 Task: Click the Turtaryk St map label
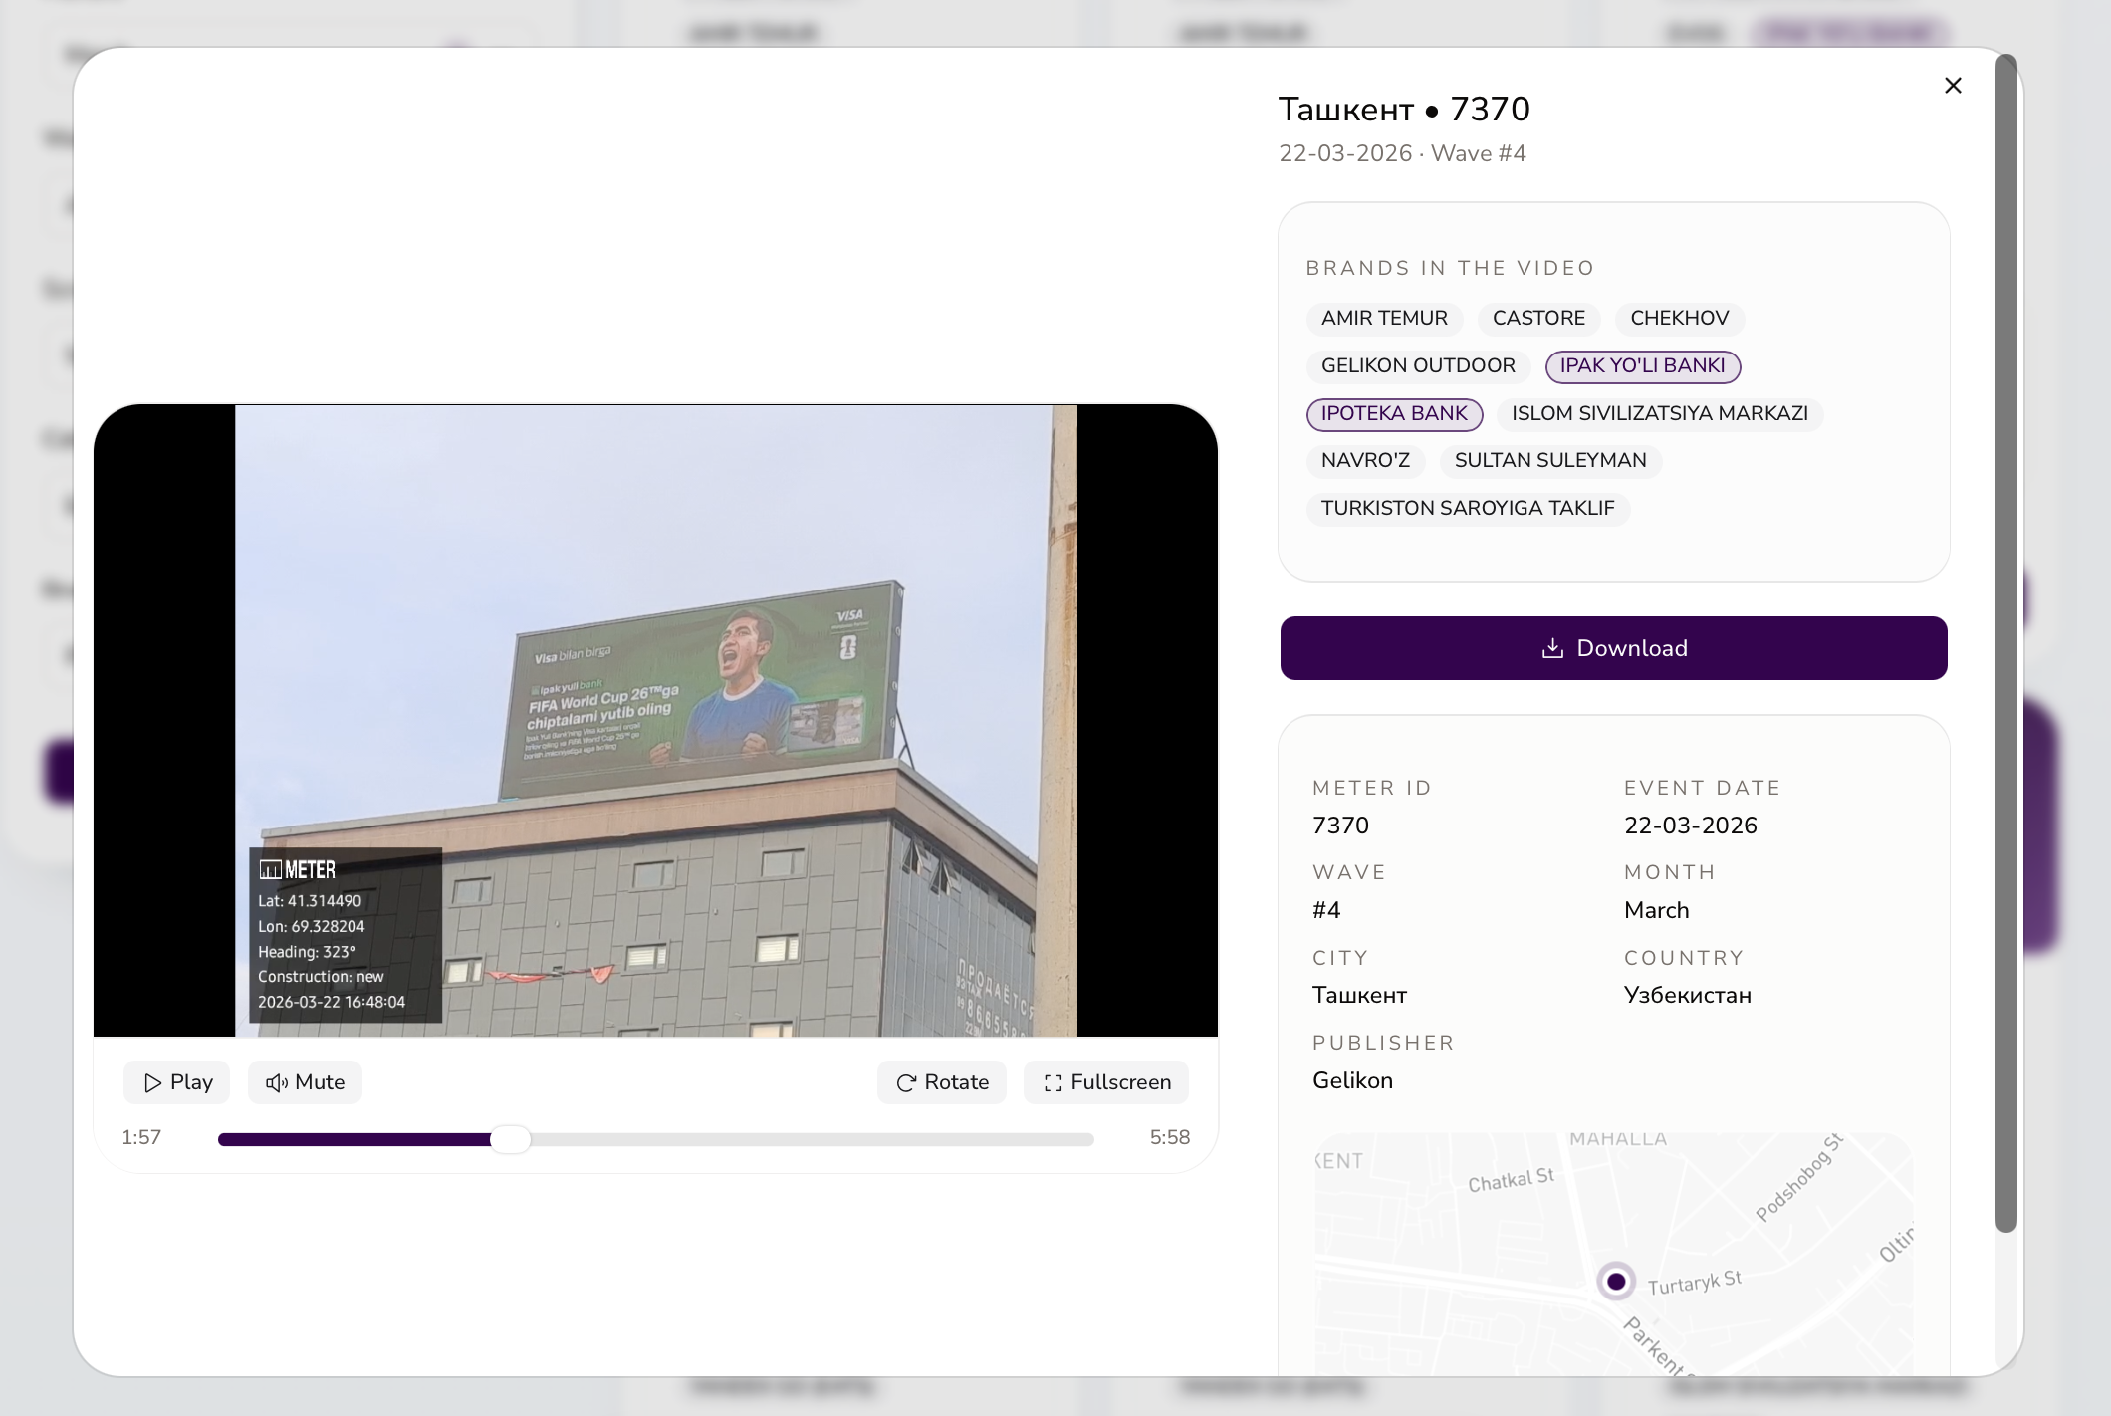tap(1695, 1282)
